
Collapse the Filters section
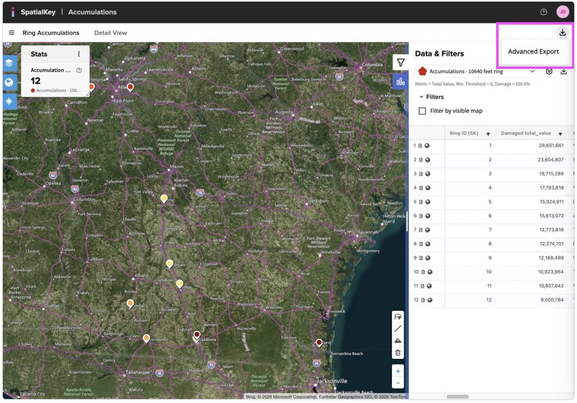[x=422, y=97]
